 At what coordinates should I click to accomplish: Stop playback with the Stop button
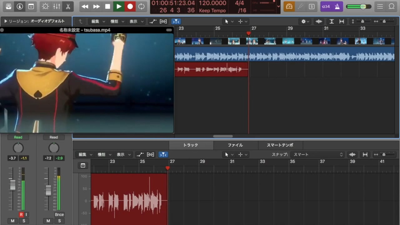[107, 6]
